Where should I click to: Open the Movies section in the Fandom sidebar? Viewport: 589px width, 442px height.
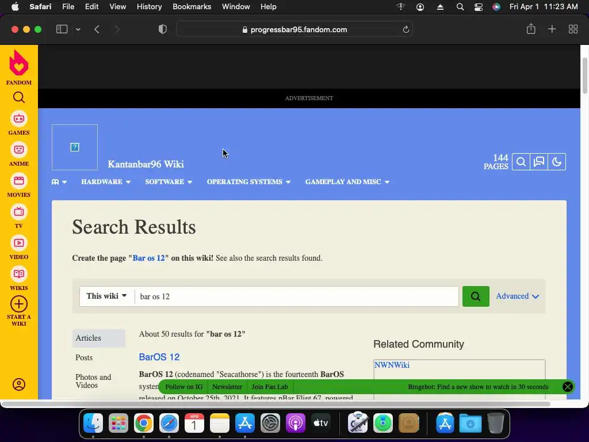(19, 186)
